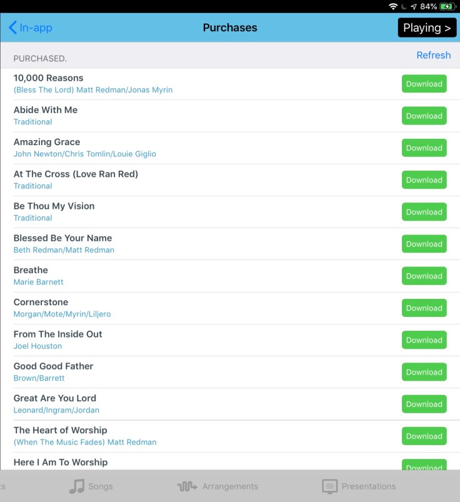Tap the Wi-Fi icon in status bar
This screenshot has width=460, height=502.
393,6
